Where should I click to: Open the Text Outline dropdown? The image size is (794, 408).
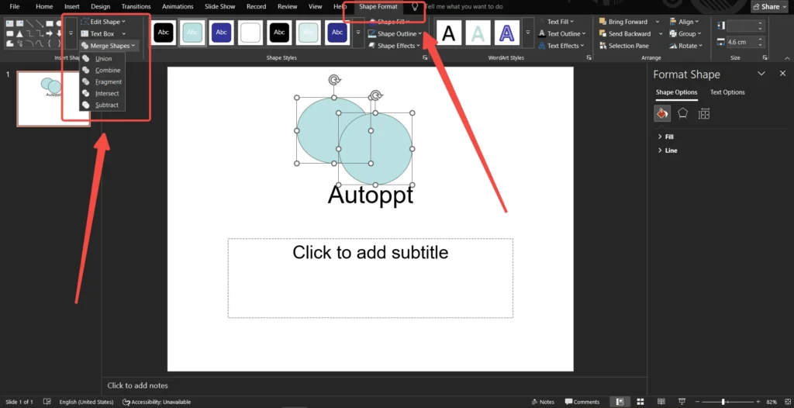pos(561,34)
